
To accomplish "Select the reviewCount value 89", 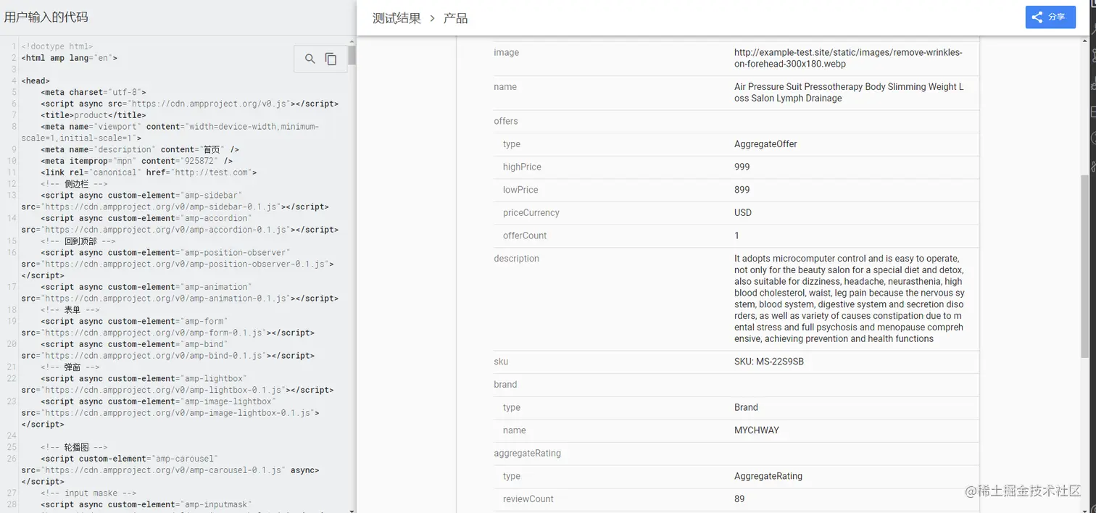I will (739, 499).
